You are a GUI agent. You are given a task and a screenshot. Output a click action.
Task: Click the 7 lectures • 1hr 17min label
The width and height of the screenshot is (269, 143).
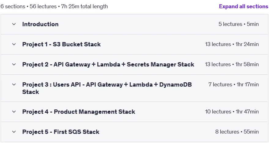pos(234,84)
